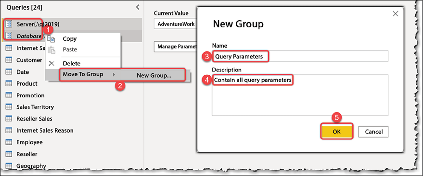Select the Geography query

click(31, 166)
